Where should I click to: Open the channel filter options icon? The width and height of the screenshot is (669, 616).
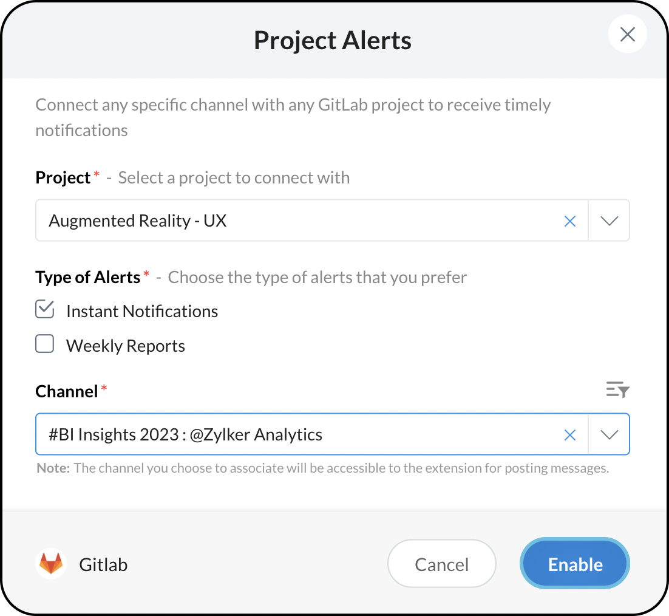click(617, 390)
